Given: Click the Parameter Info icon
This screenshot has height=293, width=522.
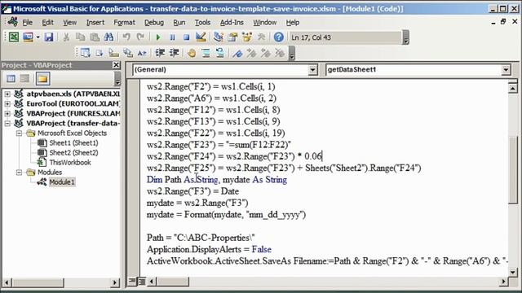Looking at the screenshot, I should pyautogui.click(x=128, y=53).
